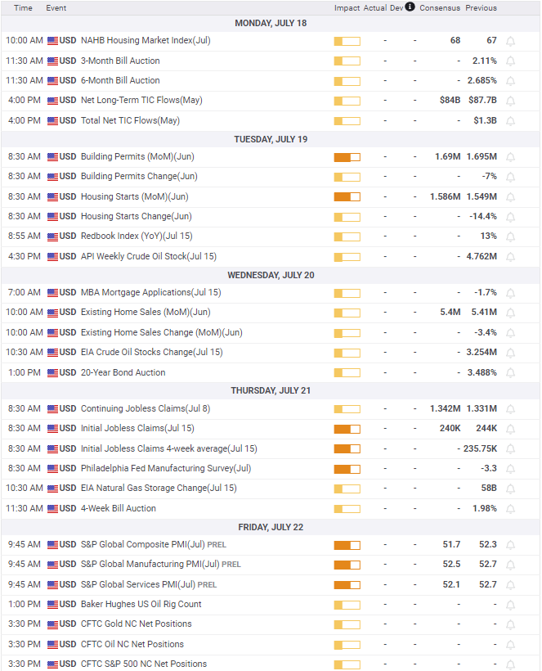Click the Consensus column header
The height and width of the screenshot is (671, 542).
pyautogui.click(x=440, y=7)
